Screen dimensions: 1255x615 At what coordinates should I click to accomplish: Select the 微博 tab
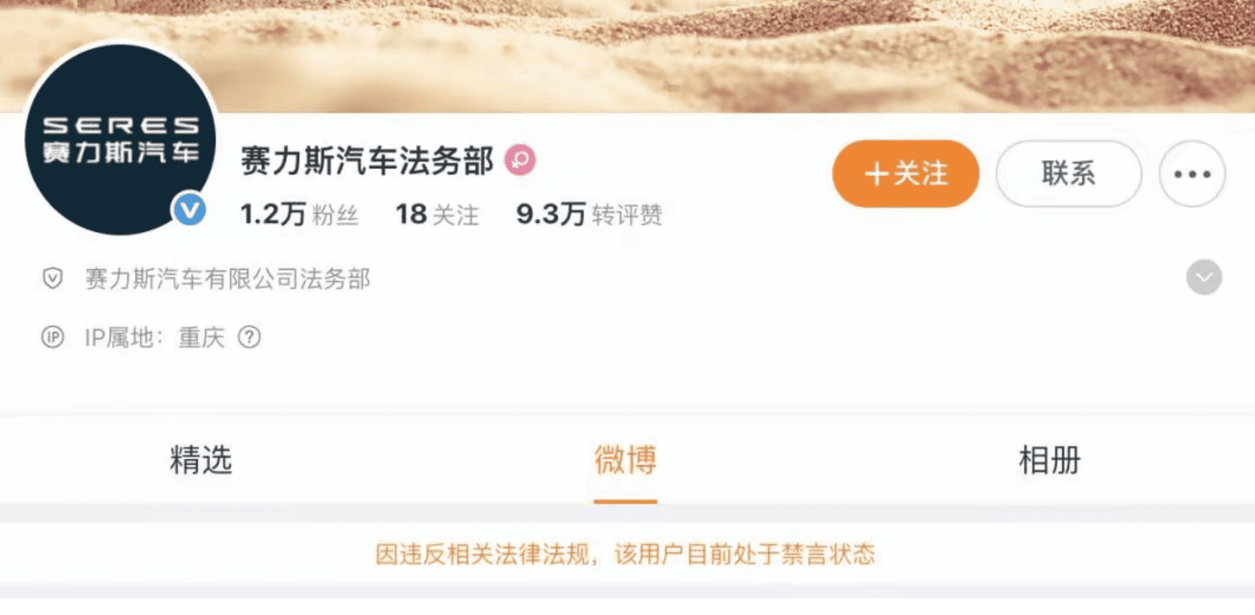tap(626, 460)
